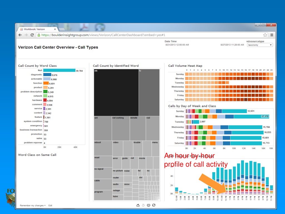Screen dimensions: 285x214
Task: Click the 2,897 Tuesday total label
Action: (x=203, y=122)
